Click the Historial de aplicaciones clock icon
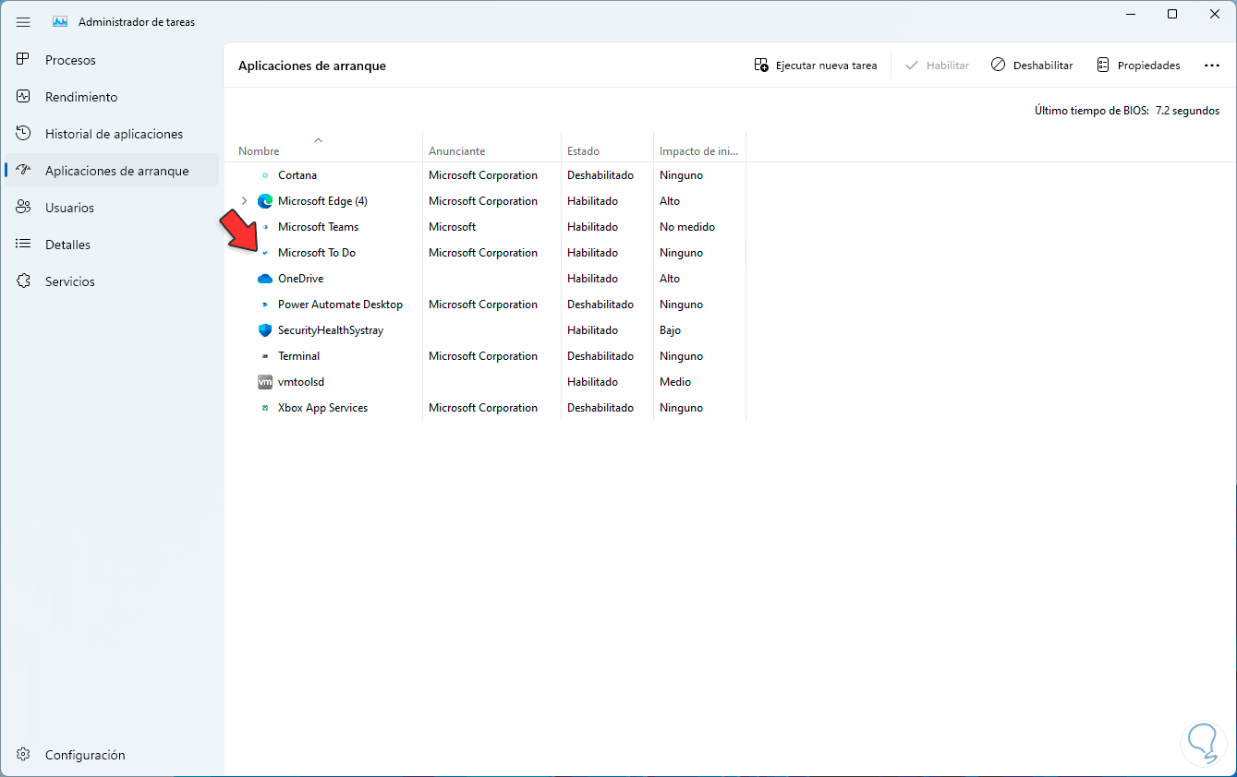This screenshot has height=777, width=1237. (x=25, y=134)
